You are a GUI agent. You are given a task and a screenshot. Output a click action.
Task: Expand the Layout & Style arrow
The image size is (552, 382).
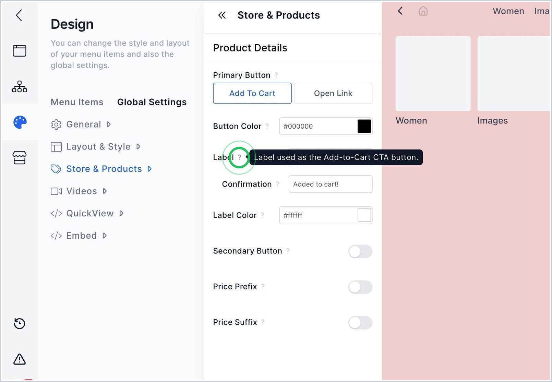(x=138, y=147)
